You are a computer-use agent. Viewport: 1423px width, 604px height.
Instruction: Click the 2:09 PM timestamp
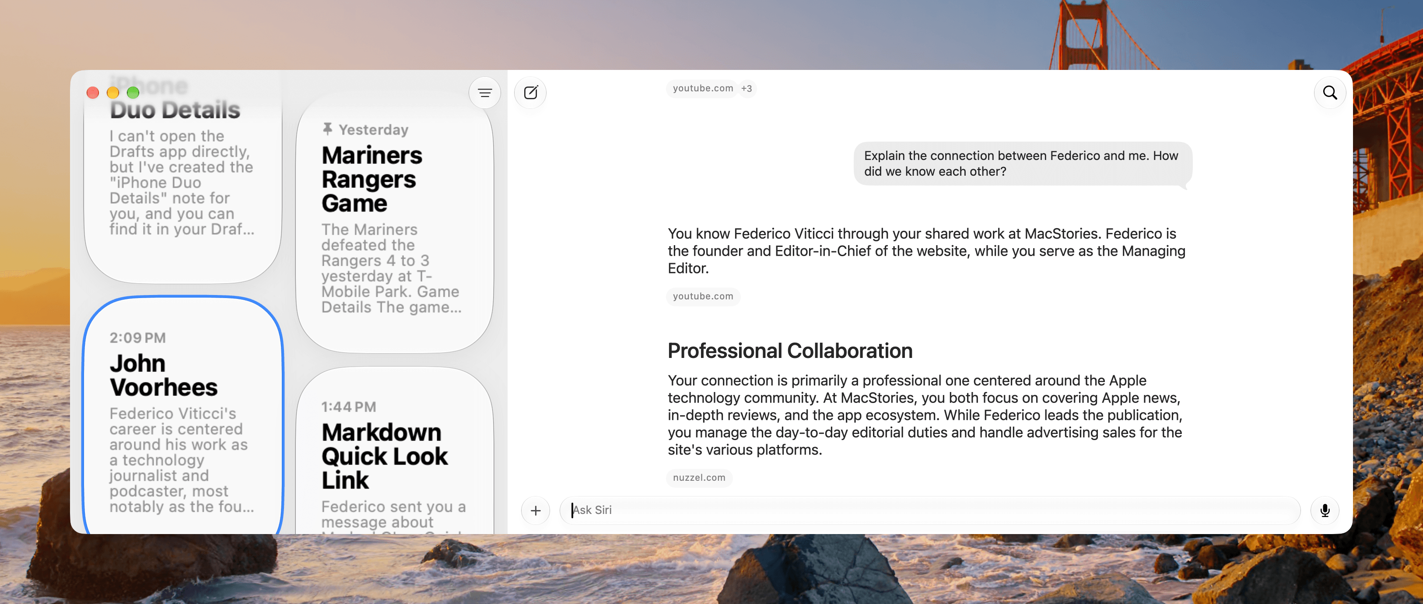pyautogui.click(x=137, y=337)
